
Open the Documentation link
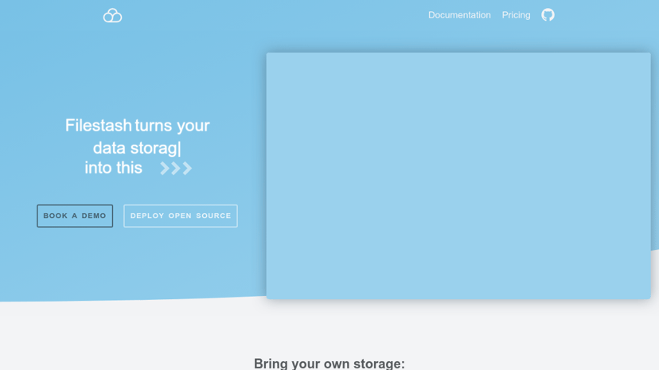pos(459,15)
